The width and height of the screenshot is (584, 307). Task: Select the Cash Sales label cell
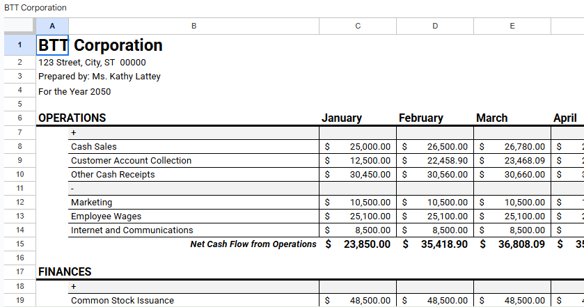pyautogui.click(x=94, y=147)
